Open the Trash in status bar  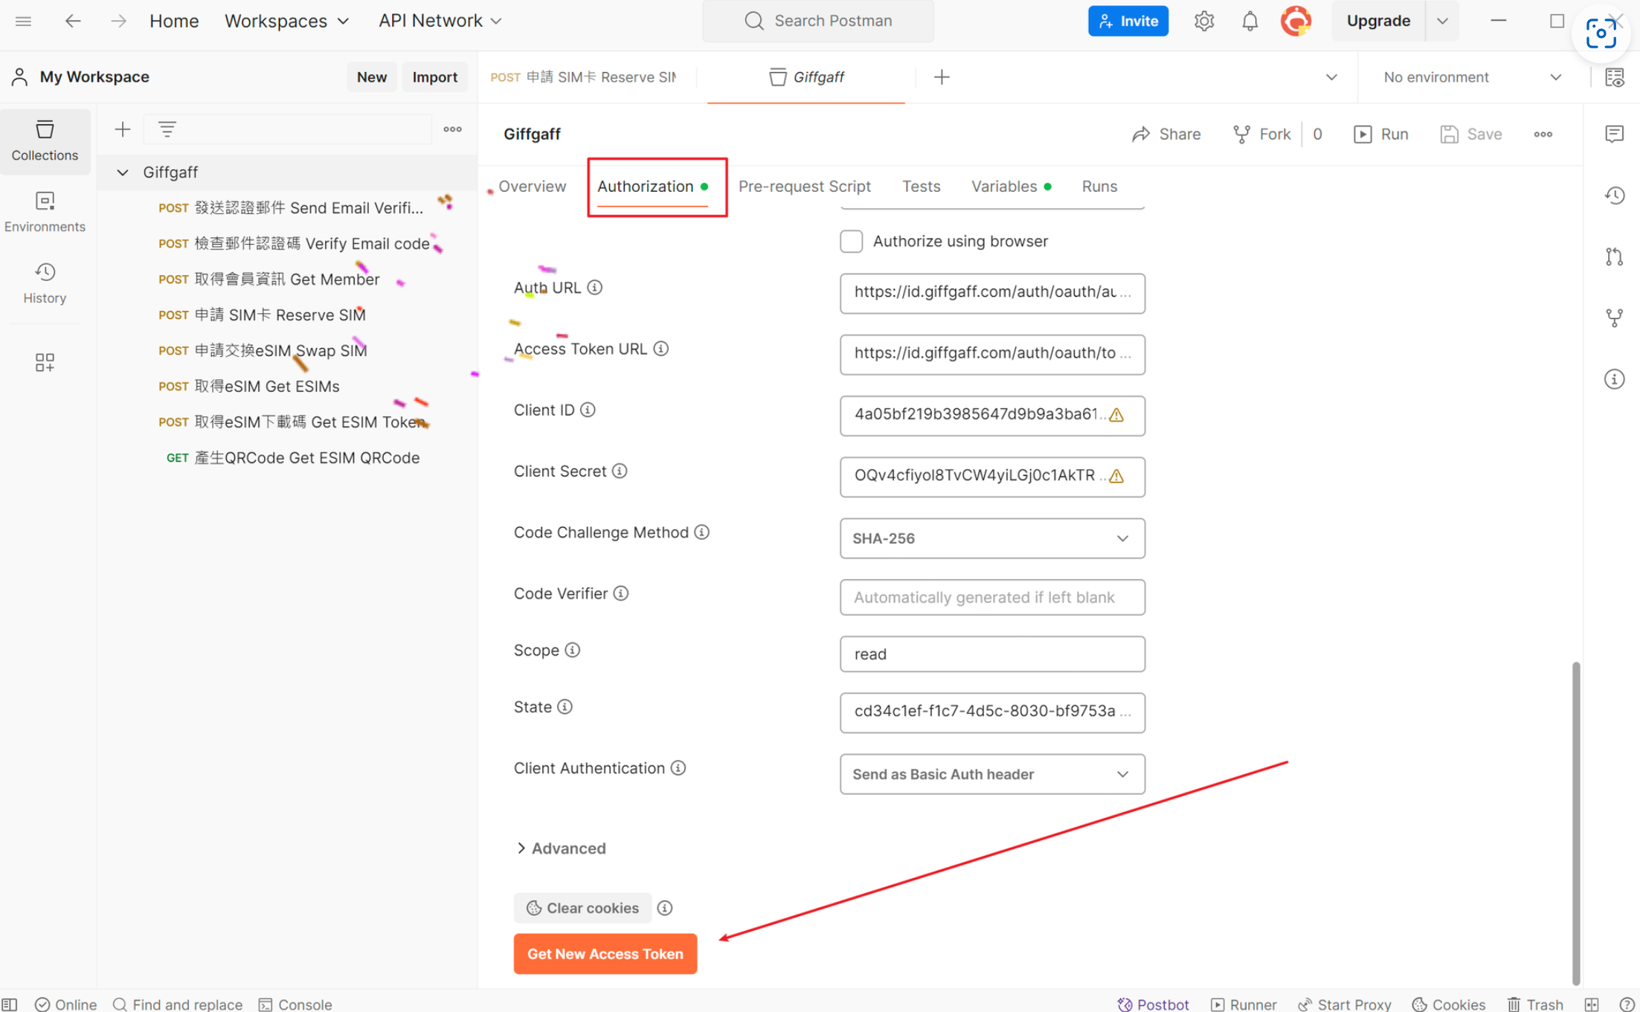pos(1535,1005)
